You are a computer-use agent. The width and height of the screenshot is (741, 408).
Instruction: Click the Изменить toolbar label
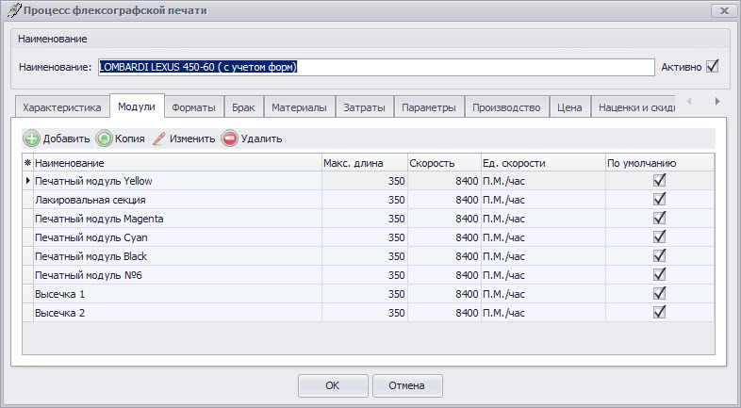tap(192, 139)
